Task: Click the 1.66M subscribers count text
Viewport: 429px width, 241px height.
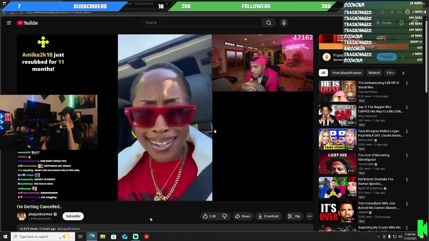Action: pyautogui.click(x=40, y=219)
